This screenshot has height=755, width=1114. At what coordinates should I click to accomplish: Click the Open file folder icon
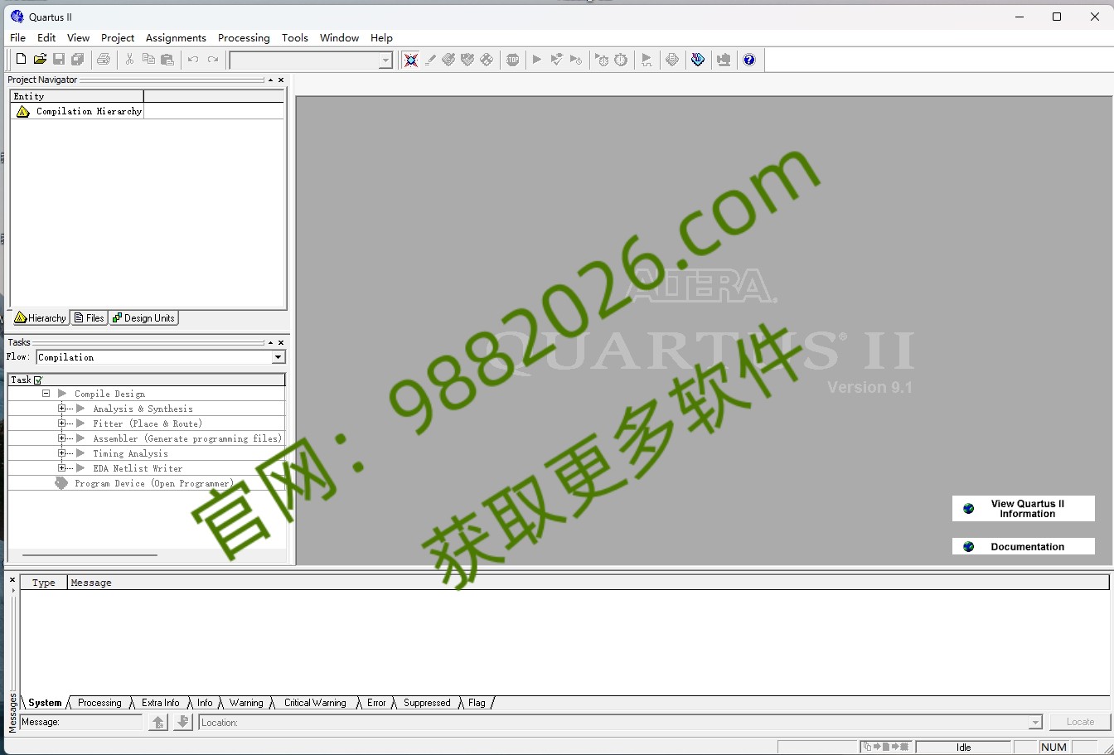point(40,60)
